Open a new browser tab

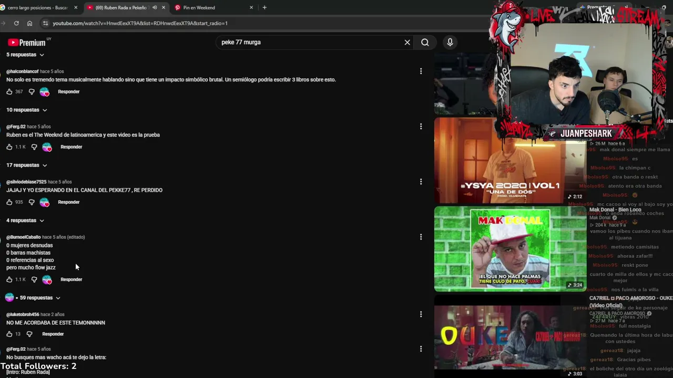264,7
